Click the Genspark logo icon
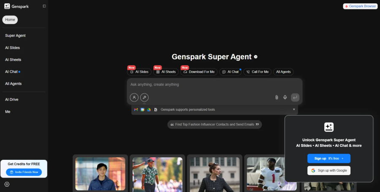This screenshot has height=192, width=380. coord(7,6)
